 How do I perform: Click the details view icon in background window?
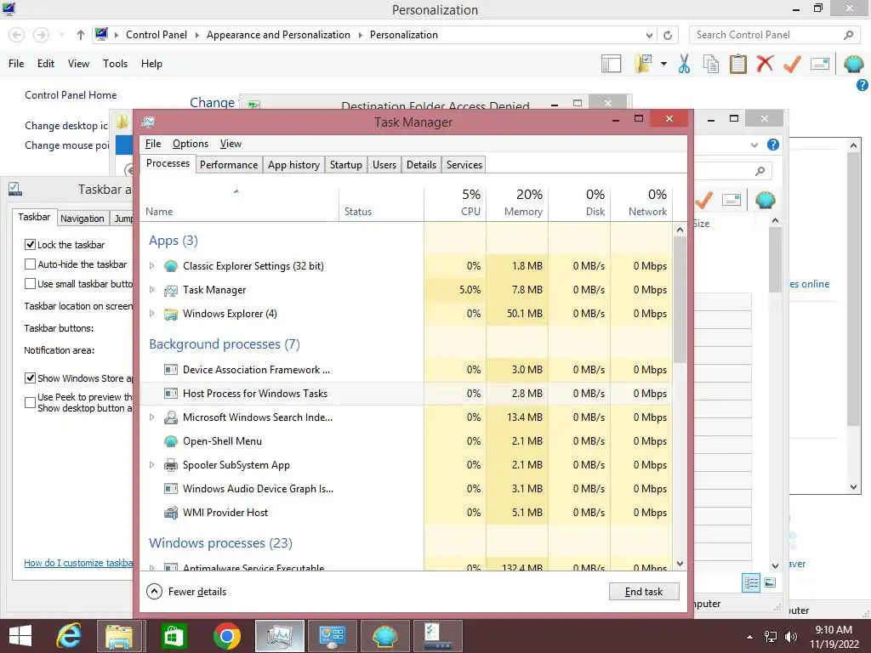(751, 582)
